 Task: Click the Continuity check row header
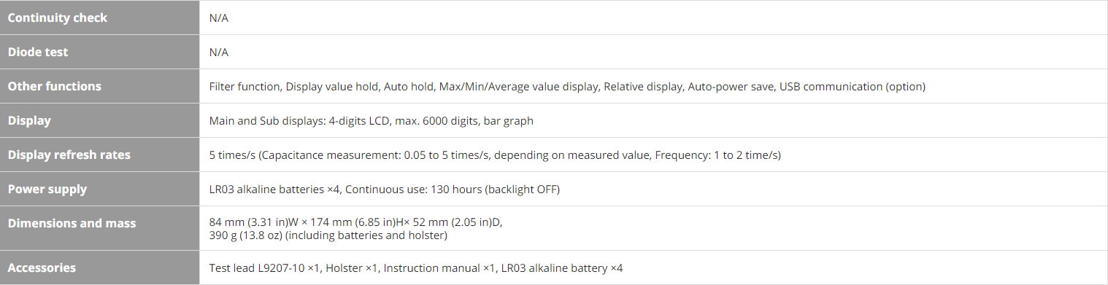[99, 17]
